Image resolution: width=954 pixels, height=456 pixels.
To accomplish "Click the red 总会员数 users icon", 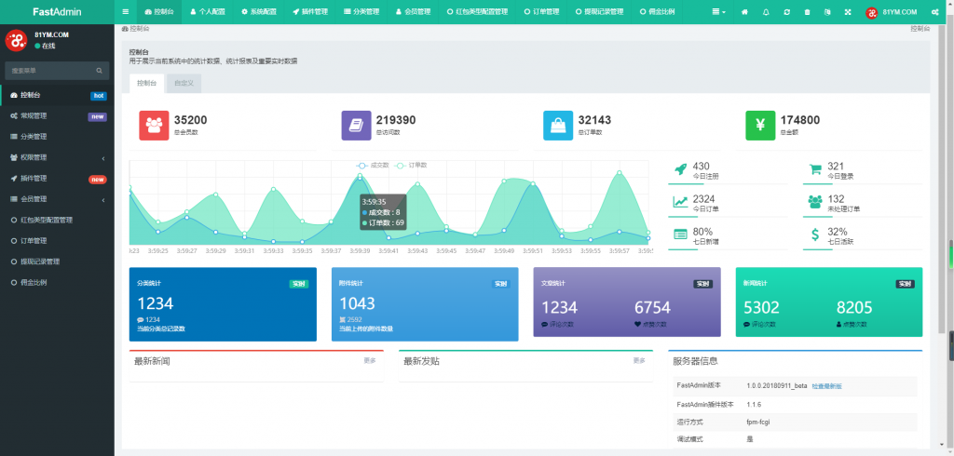I will pyautogui.click(x=154, y=125).
